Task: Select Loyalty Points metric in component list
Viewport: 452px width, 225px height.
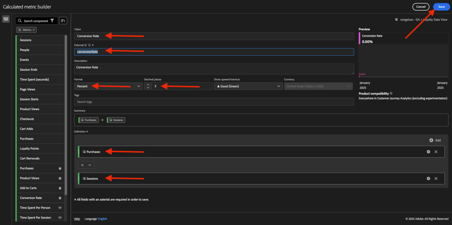Action: pos(40,149)
